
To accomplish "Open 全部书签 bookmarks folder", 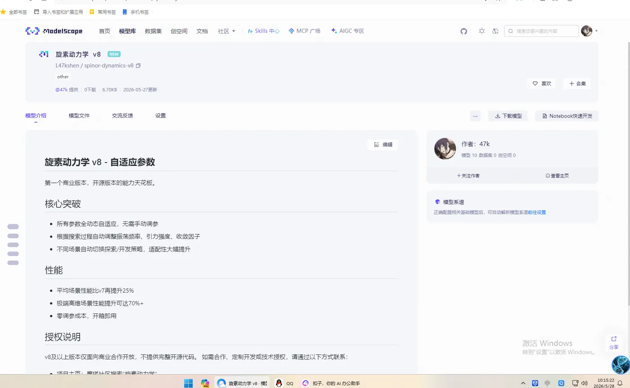I will pyautogui.click(x=14, y=12).
